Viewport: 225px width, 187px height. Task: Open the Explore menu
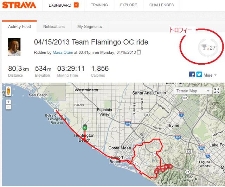click(128, 5)
